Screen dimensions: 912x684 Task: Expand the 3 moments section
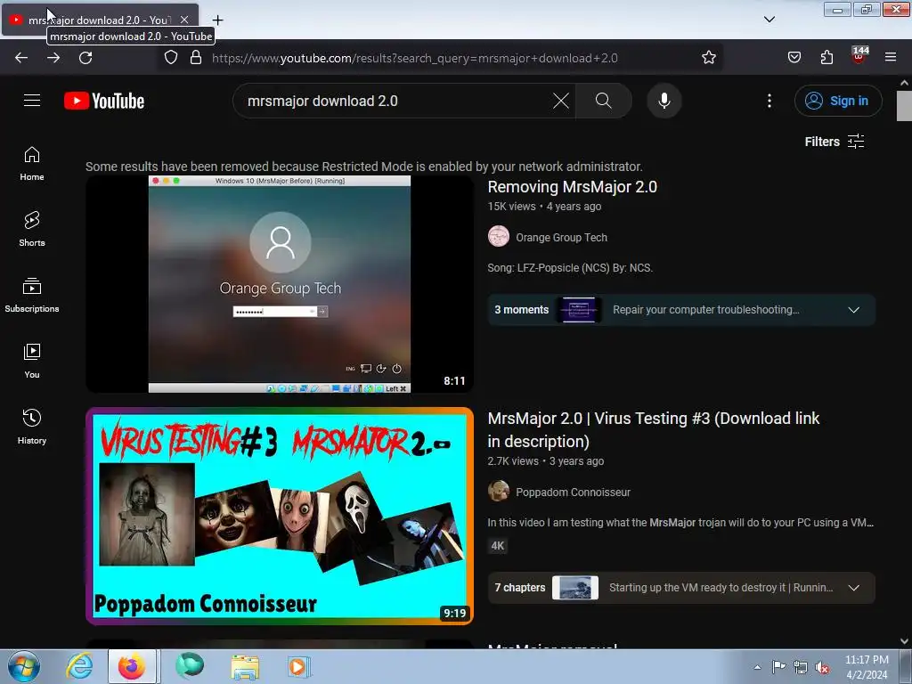[681, 309]
